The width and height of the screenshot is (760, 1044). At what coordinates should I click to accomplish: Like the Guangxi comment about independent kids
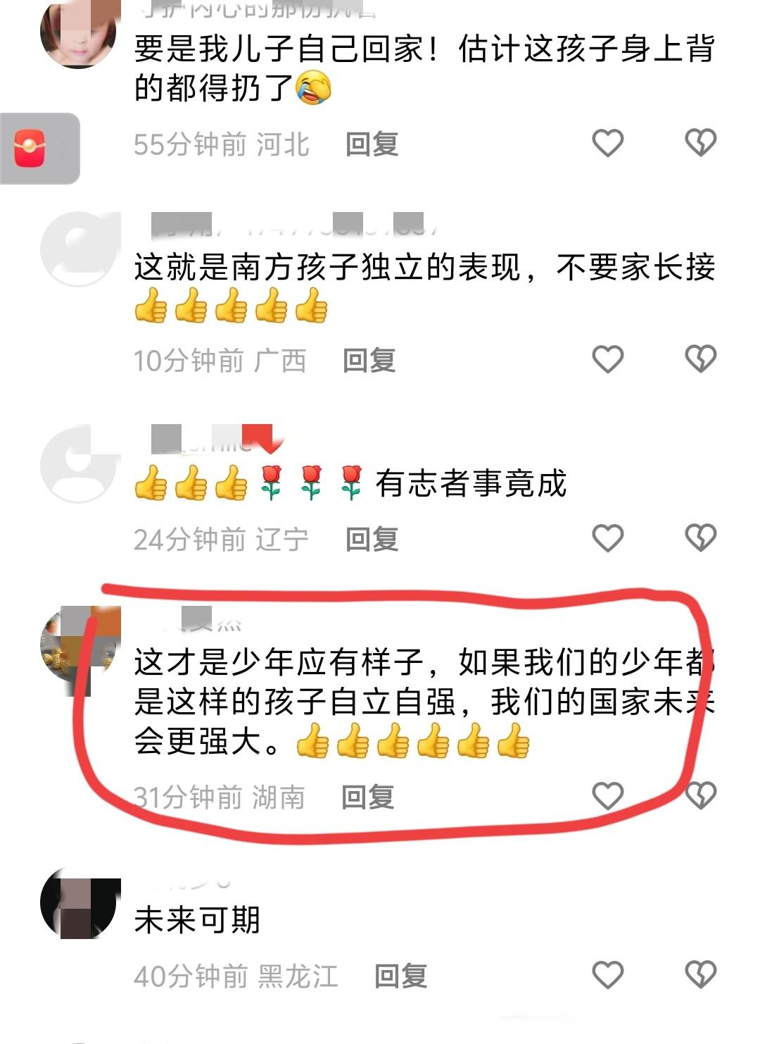tap(608, 359)
